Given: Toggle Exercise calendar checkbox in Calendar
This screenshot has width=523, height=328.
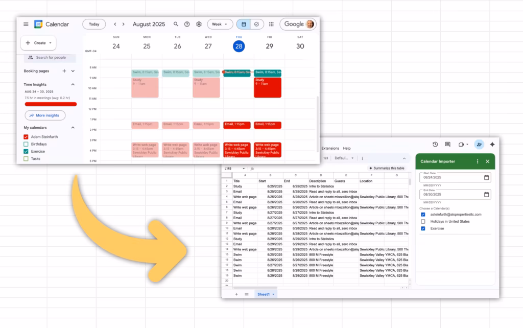Looking at the screenshot, I should [x=26, y=151].
